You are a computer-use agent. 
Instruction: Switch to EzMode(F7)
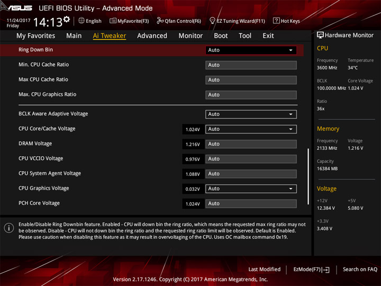[x=311, y=270]
